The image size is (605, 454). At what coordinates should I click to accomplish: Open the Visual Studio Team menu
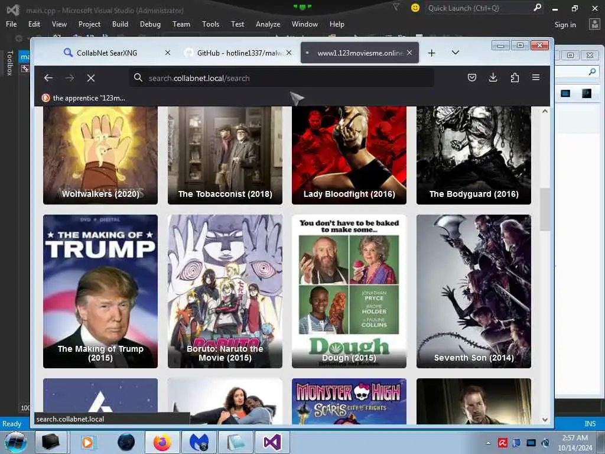pos(181,24)
